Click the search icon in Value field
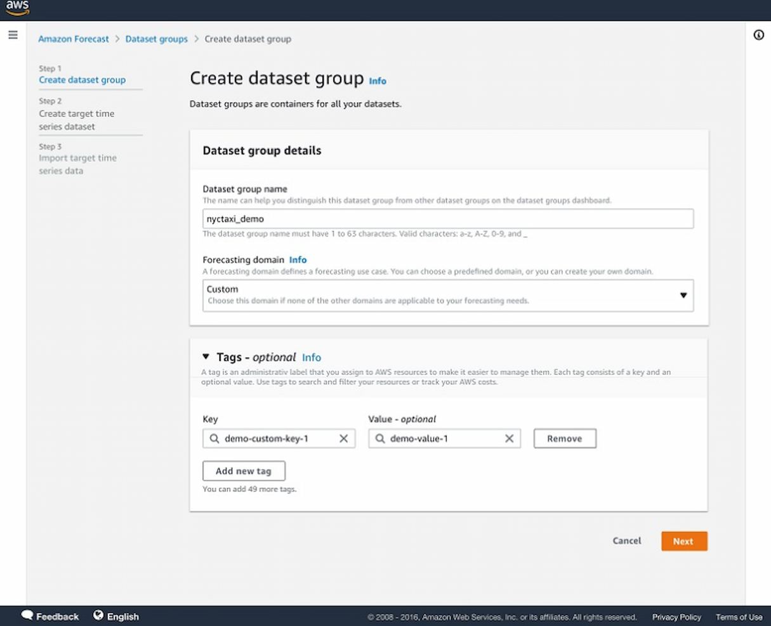The height and width of the screenshot is (626, 771). click(380, 438)
